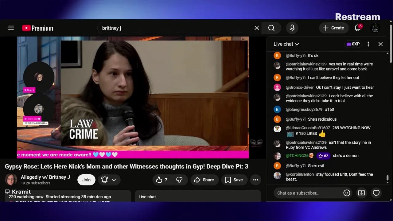Viewport: 393px width, 221px height.
Task: Open Allegedly w/ Brittney J channel avatar
Action: pyautogui.click(x=11, y=180)
